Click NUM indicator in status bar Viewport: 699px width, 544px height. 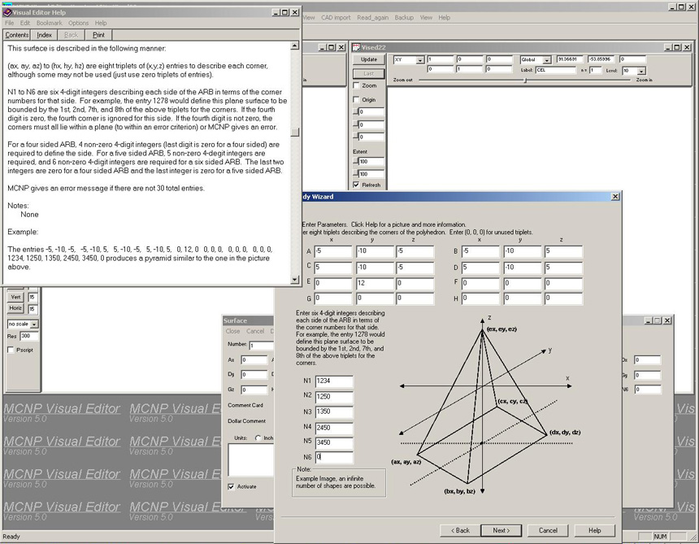[660, 537]
